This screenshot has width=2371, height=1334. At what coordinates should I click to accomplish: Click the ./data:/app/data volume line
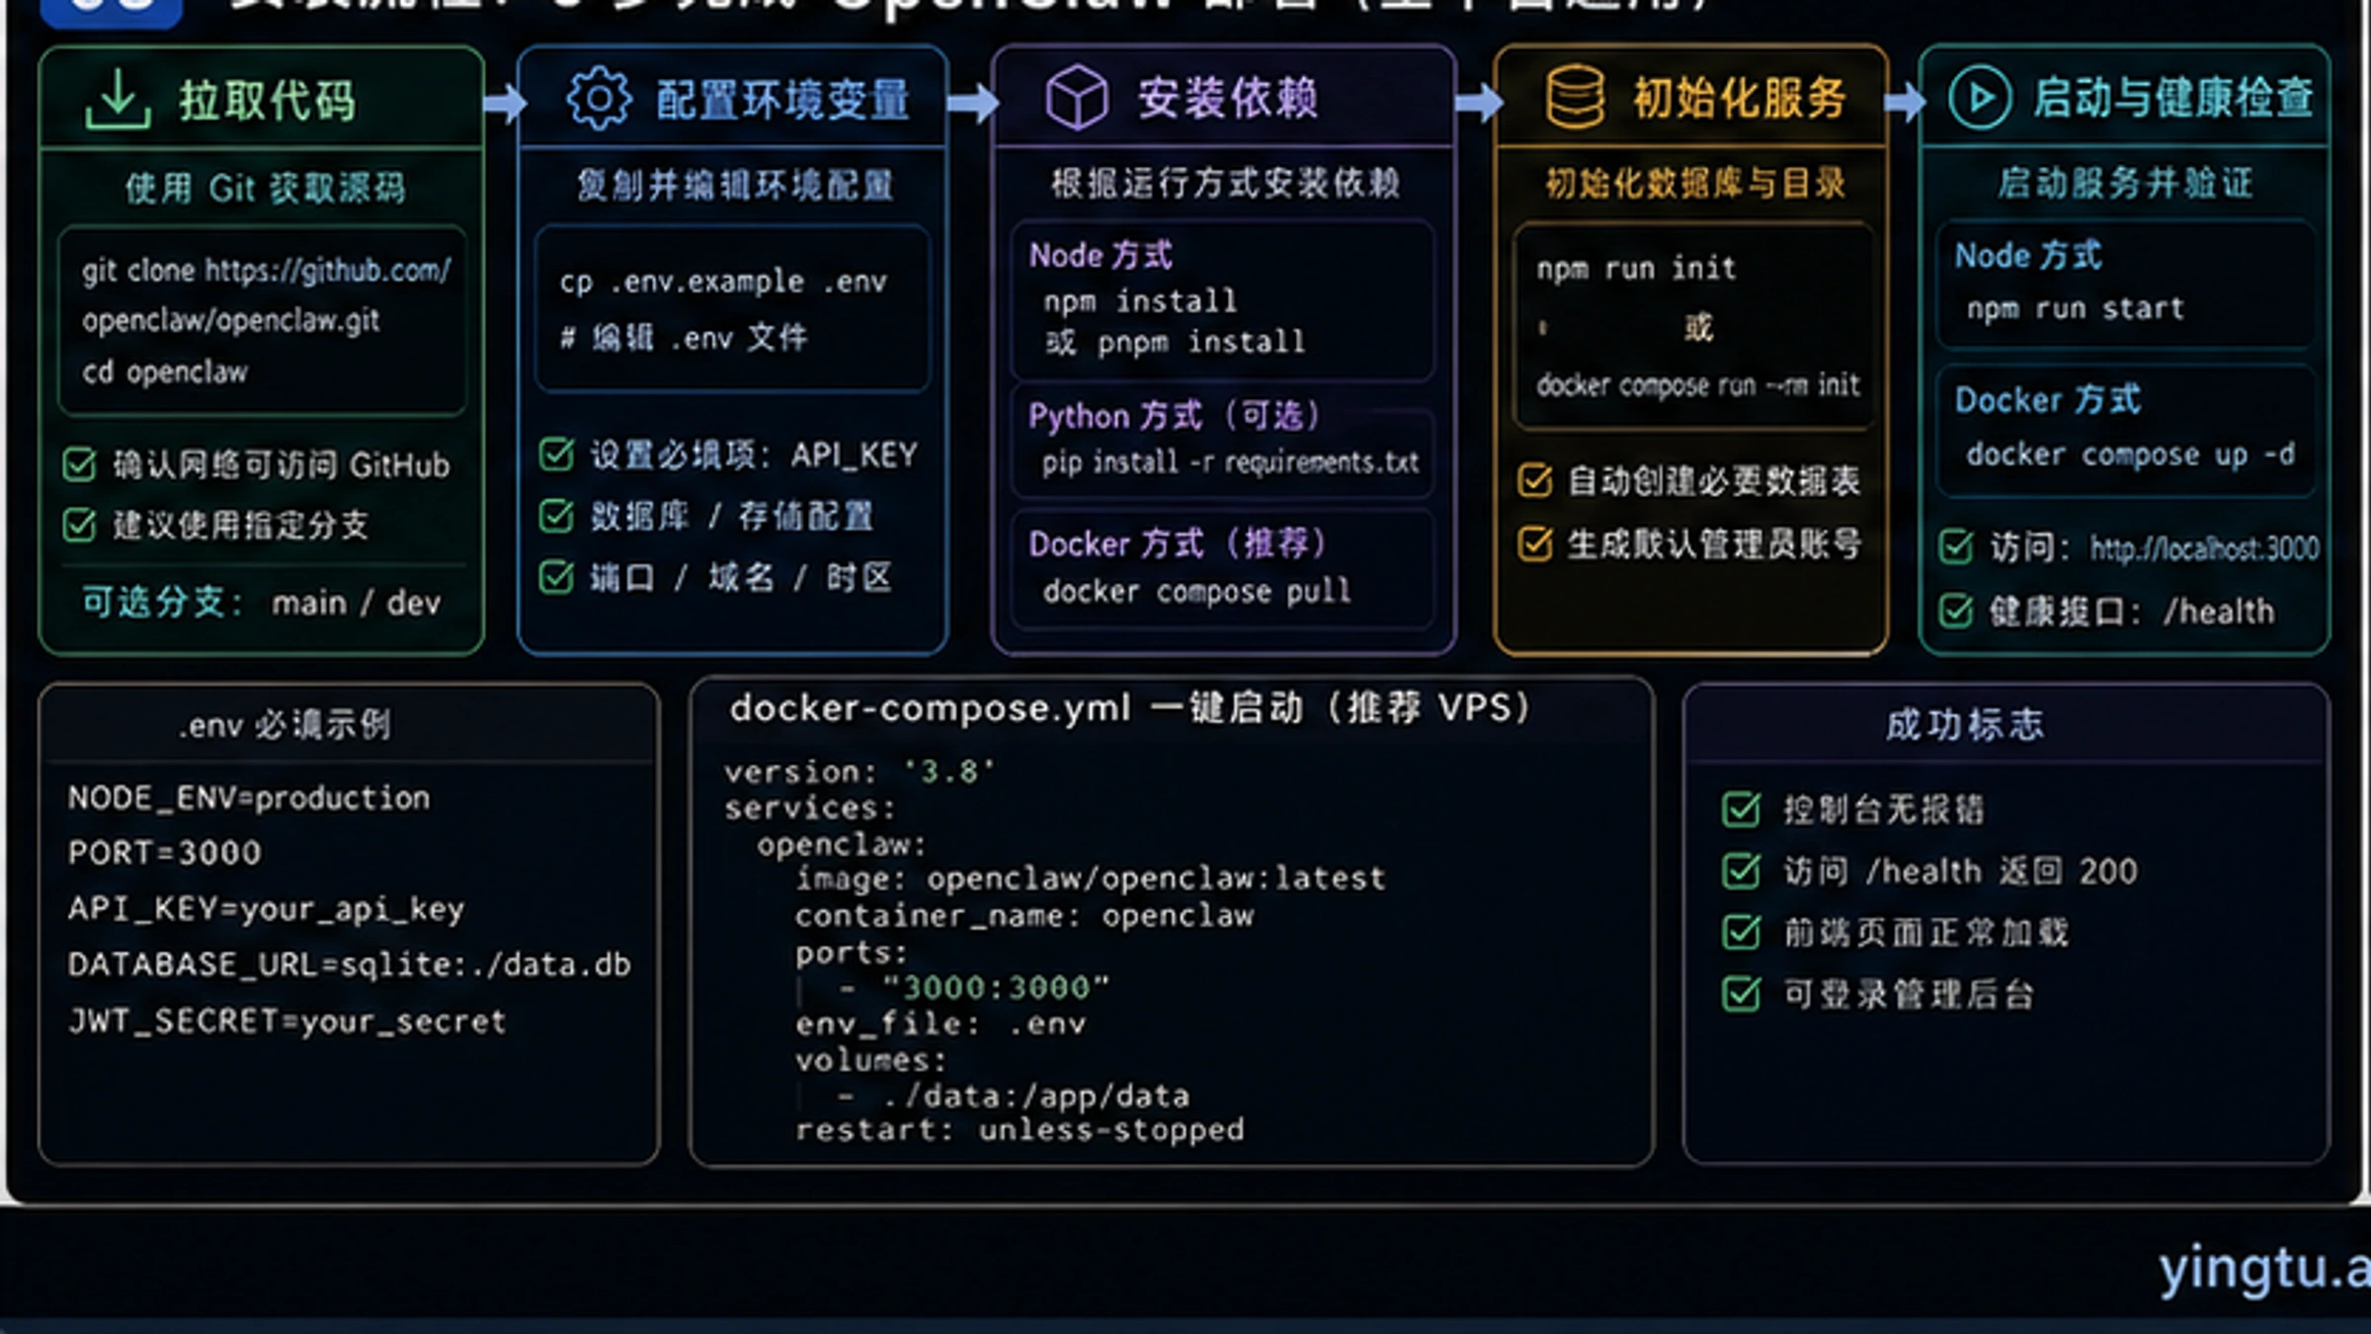pos(1036,1096)
